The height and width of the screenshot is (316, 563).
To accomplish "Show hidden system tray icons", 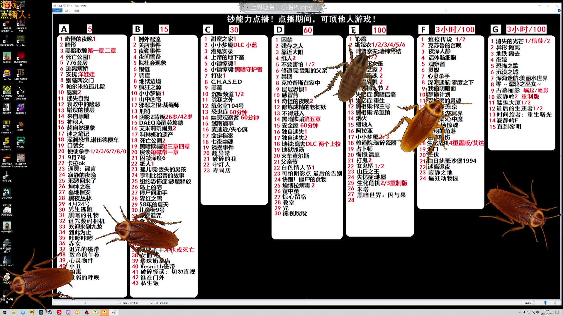I will (x=520, y=312).
